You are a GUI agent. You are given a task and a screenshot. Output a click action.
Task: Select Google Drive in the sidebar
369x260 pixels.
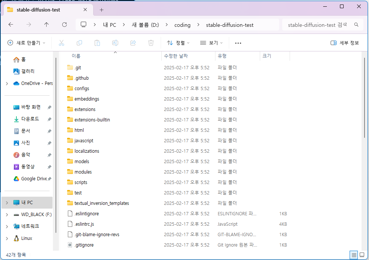pos(30,179)
